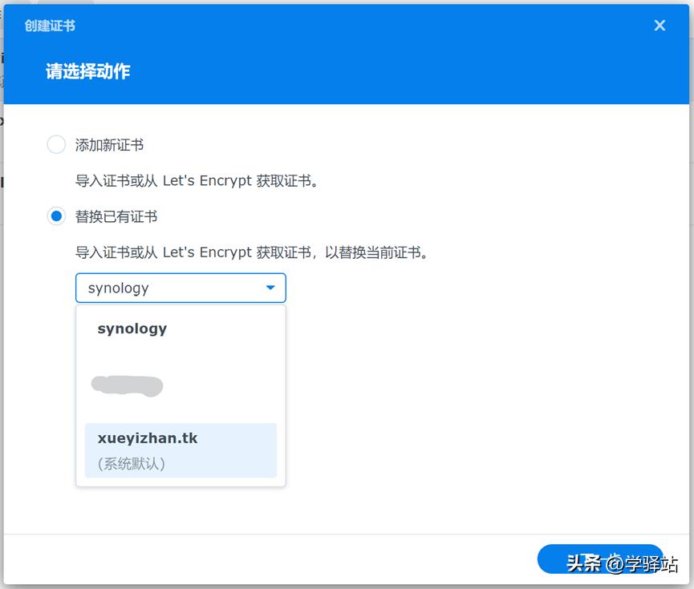Click the 请选择动作 header text
Screen dimensions: 694x589
pos(87,71)
